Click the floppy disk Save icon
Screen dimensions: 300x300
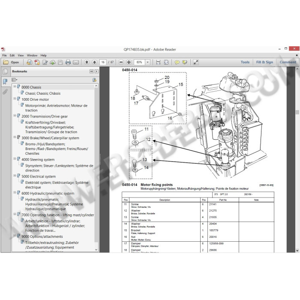click(60, 62)
